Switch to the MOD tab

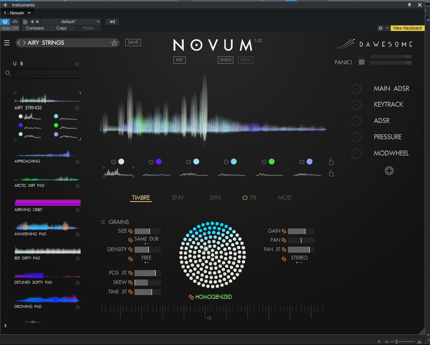pyautogui.click(x=285, y=198)
